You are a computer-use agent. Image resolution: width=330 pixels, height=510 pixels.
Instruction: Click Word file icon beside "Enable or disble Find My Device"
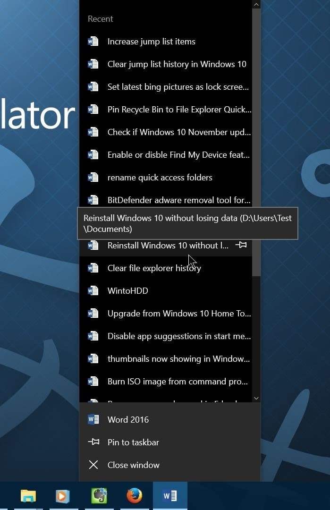(93, 154)
